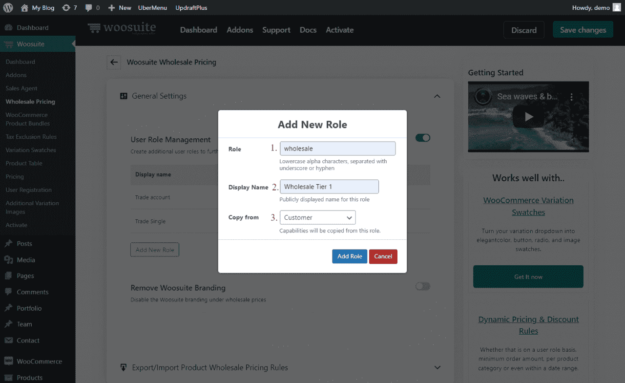This screenshot has width=625, height=383.
Task: Open the header Support tab
Action: [276, 30]
